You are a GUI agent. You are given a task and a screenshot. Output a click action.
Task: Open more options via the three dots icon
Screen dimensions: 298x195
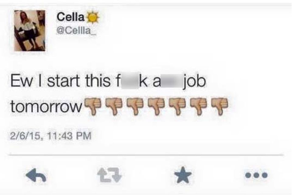click(x=256, y=175)
